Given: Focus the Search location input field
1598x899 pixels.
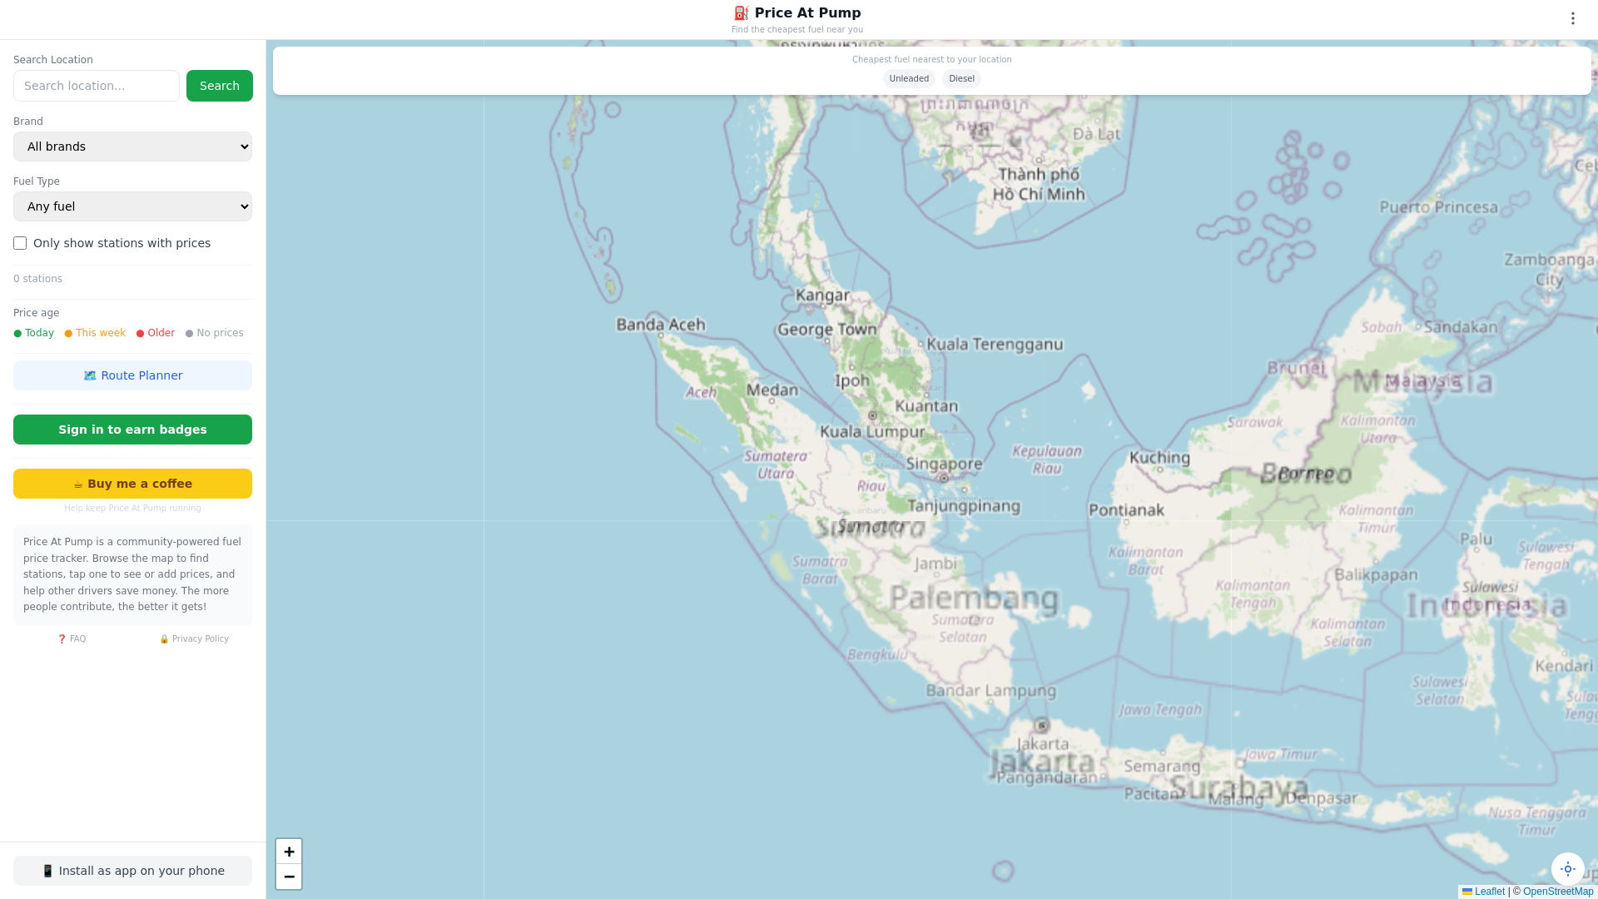Looking at the screenshot, I should coord(97,86).
